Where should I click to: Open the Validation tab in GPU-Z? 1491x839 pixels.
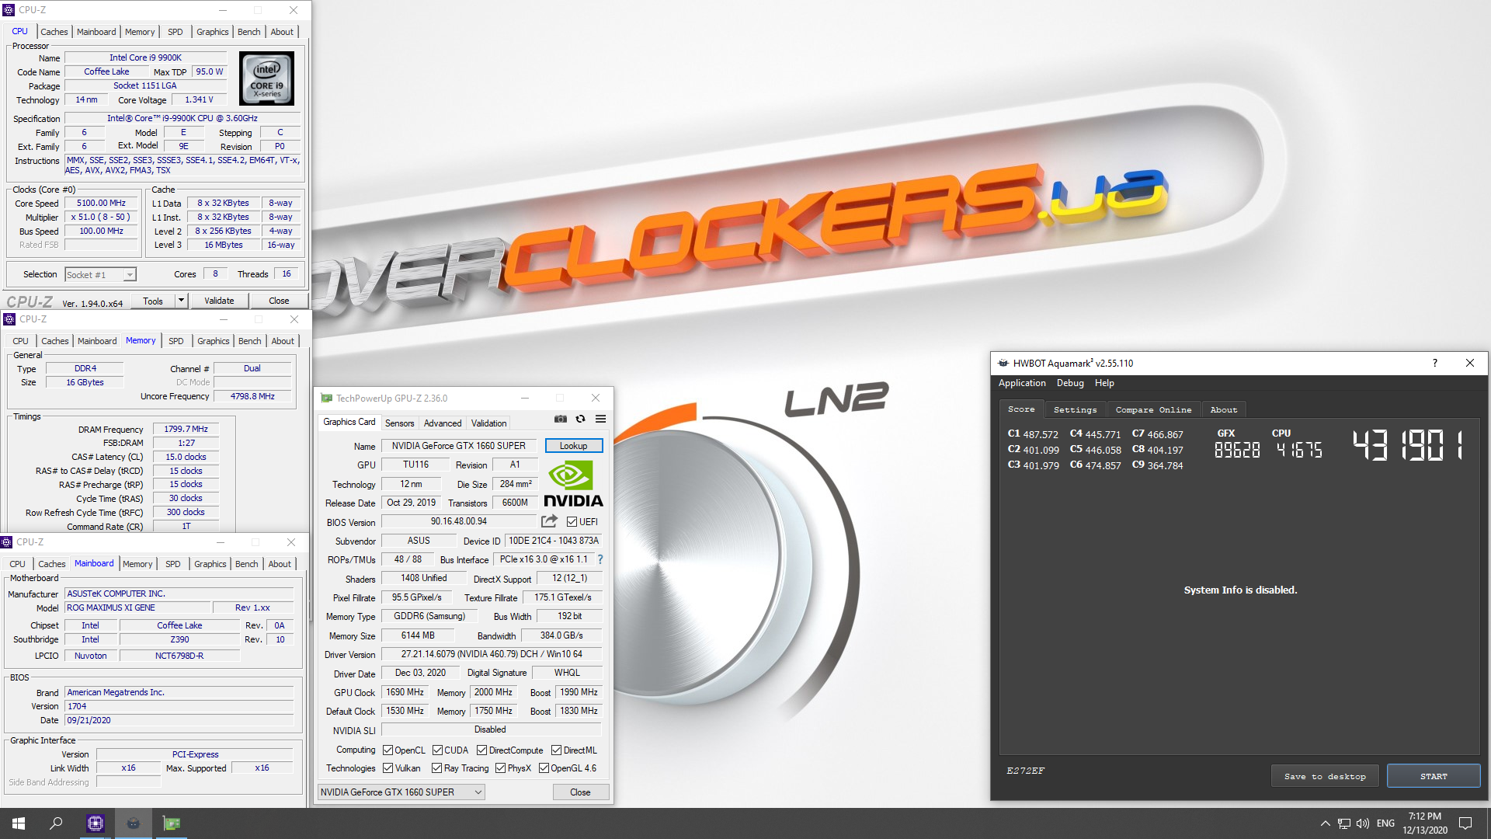(x=488, y=423)
